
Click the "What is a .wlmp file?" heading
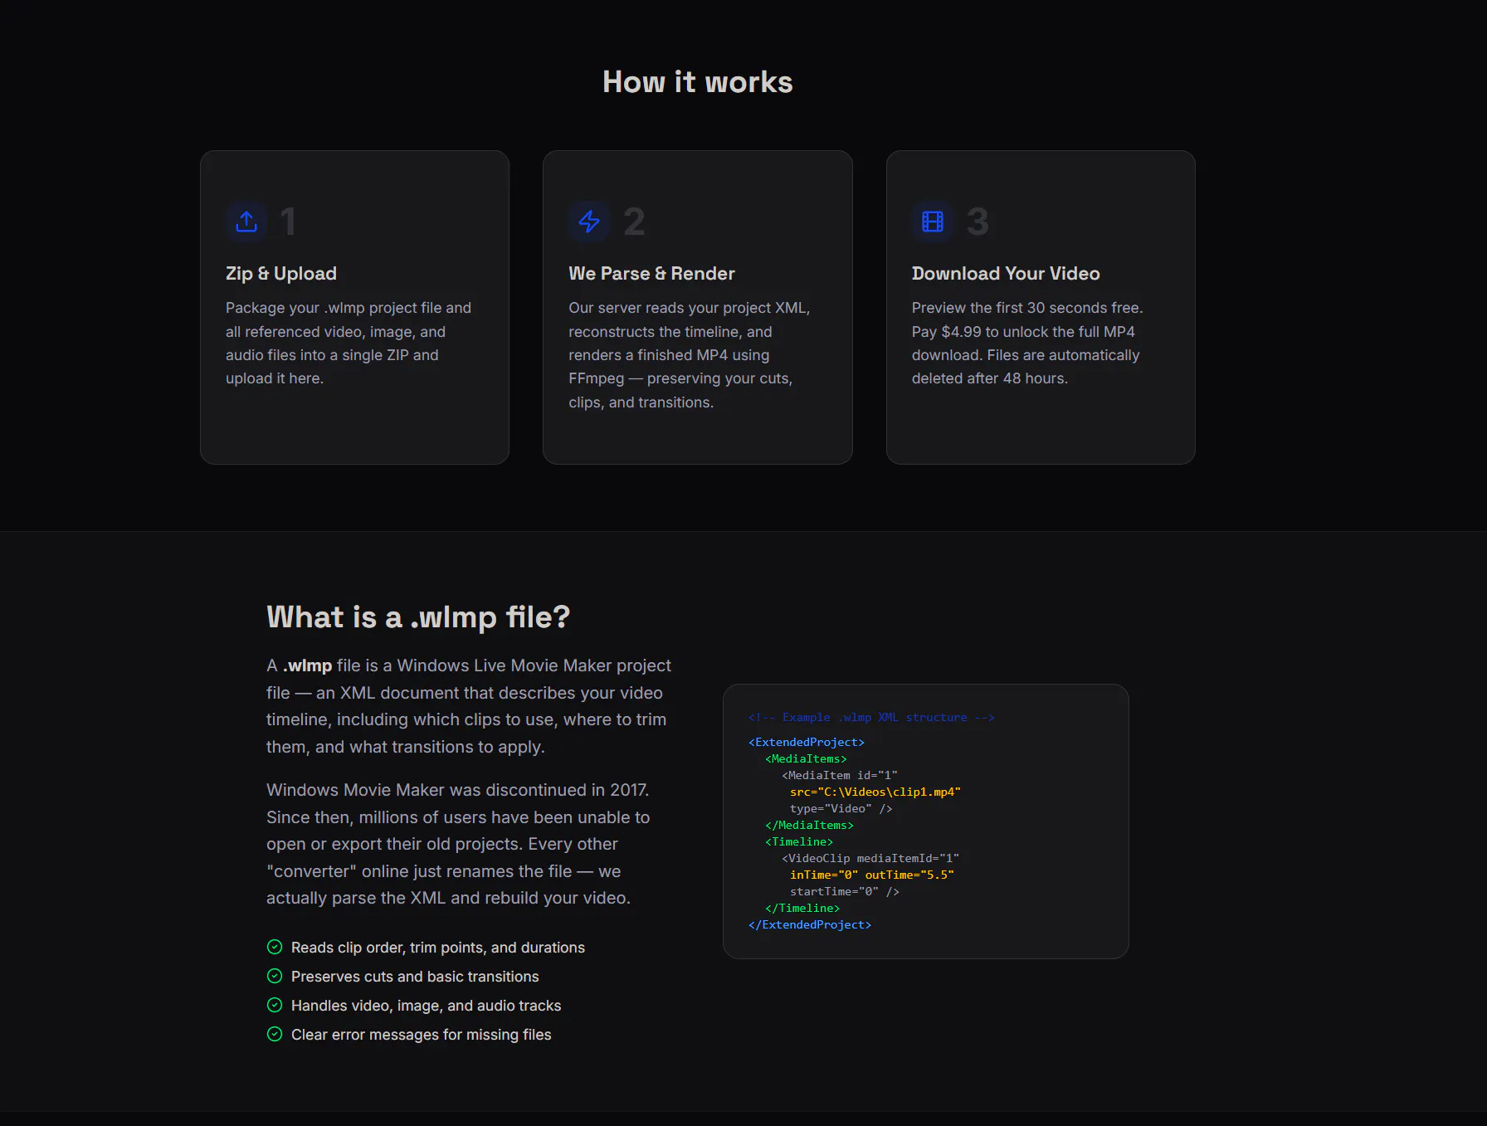tap(418, 617)
